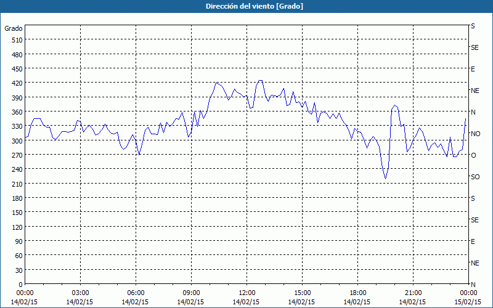Click the N compass label level with 360

(473, 112)
